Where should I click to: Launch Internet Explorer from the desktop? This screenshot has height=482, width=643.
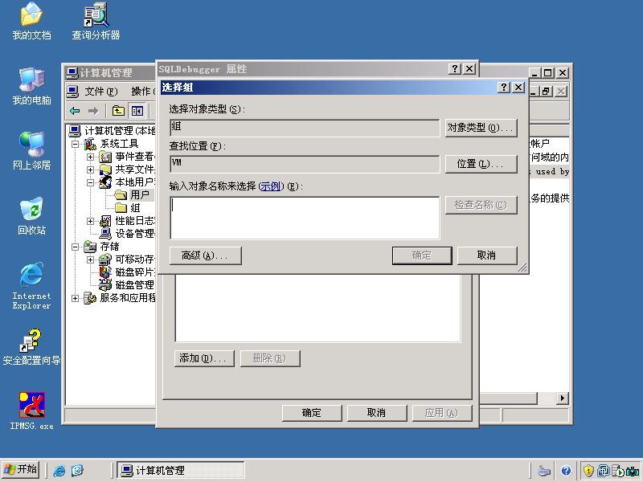pyautogui.click(x=31, y=286)
